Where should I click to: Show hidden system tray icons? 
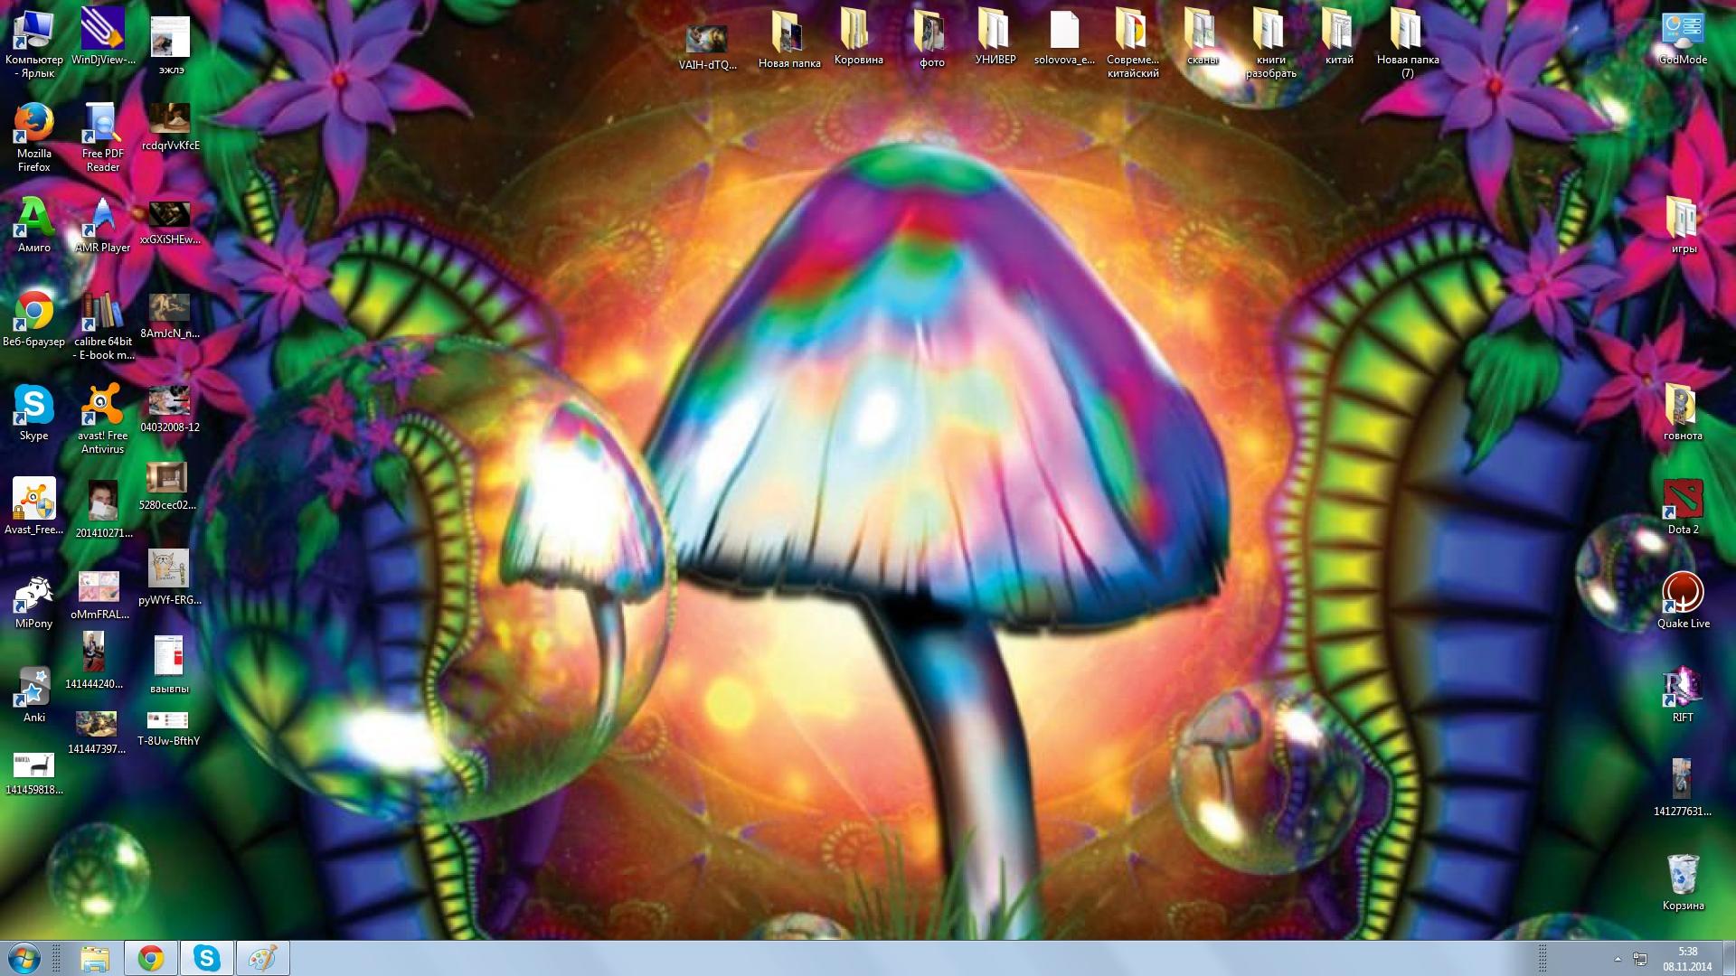pyautogui.click(x=1618, y=959)
